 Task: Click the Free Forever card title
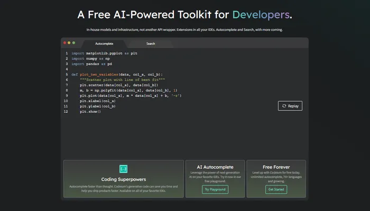[275, 167]
